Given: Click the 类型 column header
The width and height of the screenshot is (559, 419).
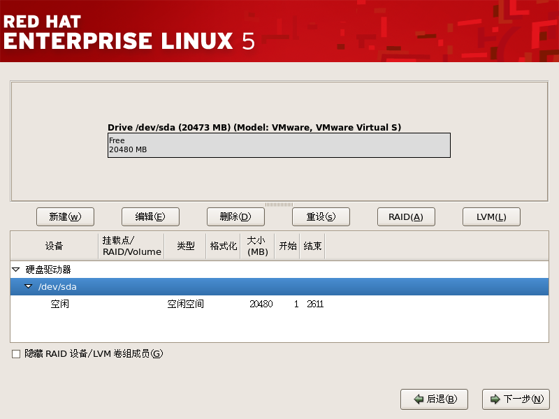Looking at the screenshot, I should pyautogui.click(x=185, y=247).
